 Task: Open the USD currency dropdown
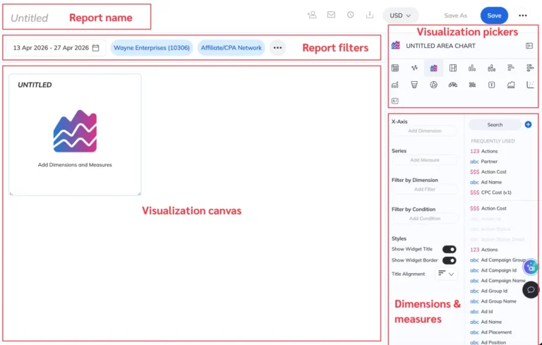pyautogui.click(x=401, y=16)
